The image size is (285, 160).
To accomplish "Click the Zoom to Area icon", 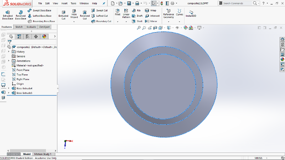I will point(144,28).
